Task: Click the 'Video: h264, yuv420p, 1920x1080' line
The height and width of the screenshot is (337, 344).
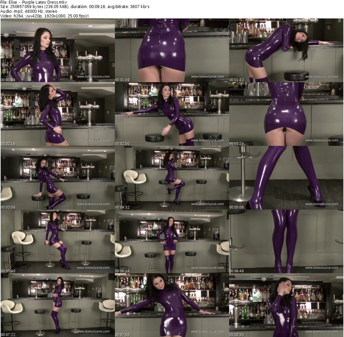Action: pyautogui.click(x=45, y=16)
